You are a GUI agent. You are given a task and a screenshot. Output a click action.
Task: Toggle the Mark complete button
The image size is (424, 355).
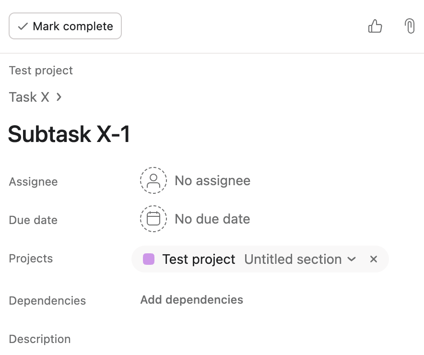tap(65, 26)
